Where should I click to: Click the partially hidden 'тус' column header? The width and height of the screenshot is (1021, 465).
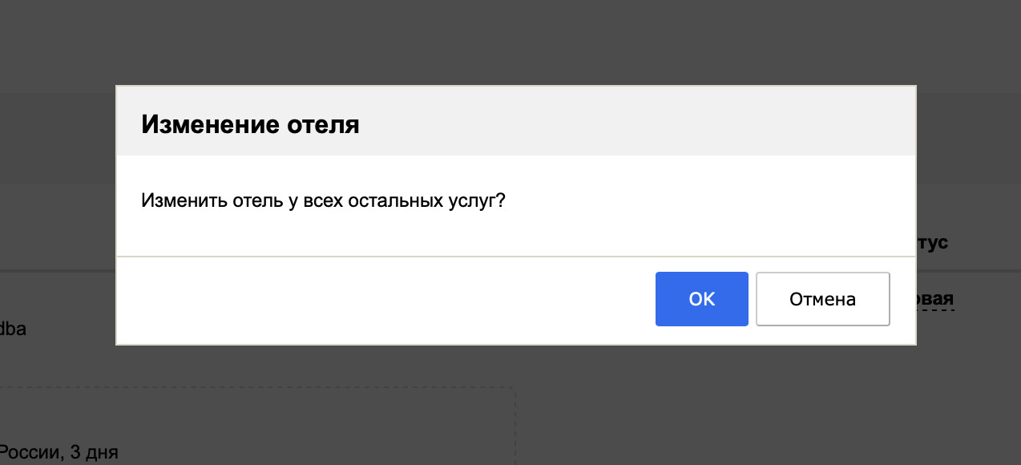pos(933,243)
